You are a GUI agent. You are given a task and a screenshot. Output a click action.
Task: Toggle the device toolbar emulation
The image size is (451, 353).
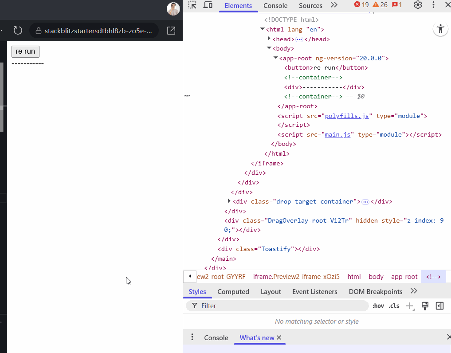click(x=207, y=5)
